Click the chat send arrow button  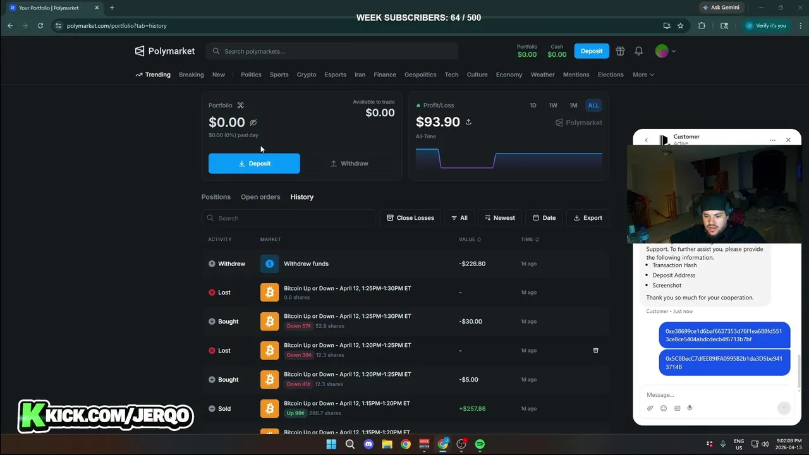point(784,408)
